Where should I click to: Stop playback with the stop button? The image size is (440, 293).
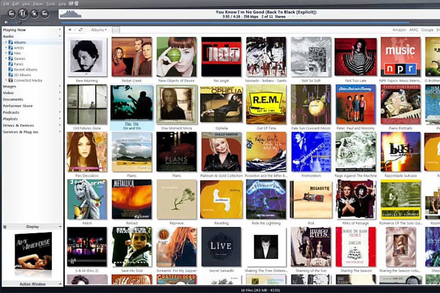tap(34, 13)
